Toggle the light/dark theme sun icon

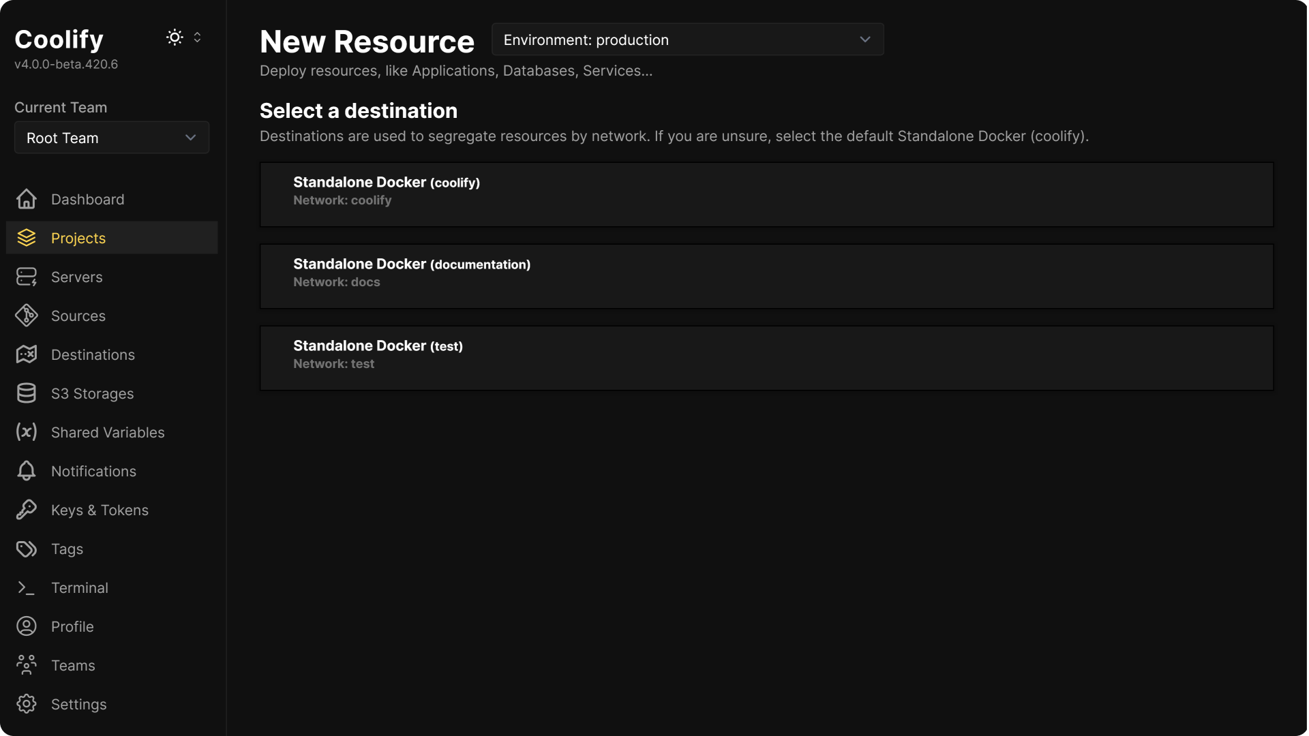coord(175,37)
